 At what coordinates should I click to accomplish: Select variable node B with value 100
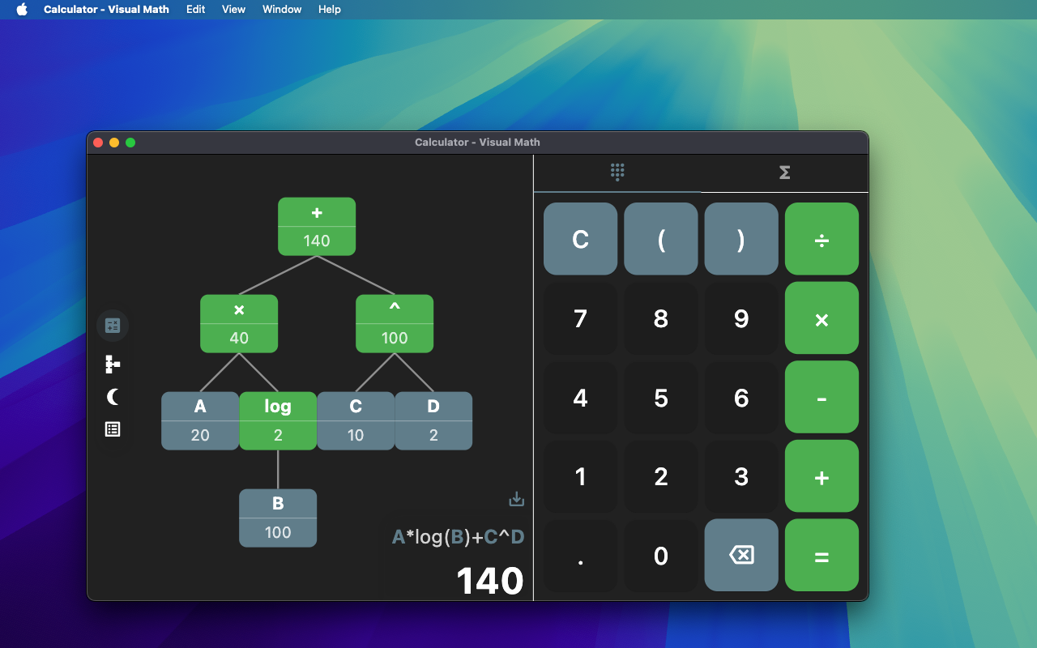click(x=278, y=518)
